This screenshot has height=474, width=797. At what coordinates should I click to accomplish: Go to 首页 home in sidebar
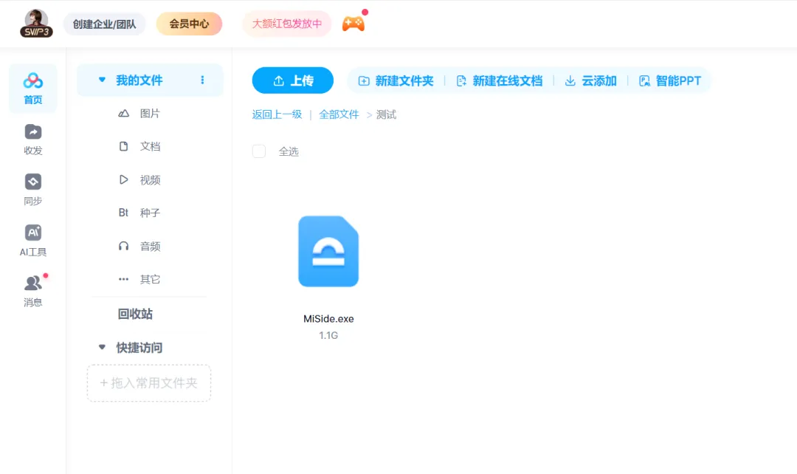[x=33, y=89]
